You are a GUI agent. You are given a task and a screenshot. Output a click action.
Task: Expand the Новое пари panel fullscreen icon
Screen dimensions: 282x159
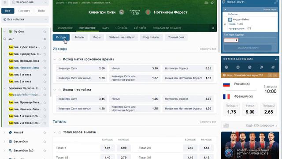point(276,2)
